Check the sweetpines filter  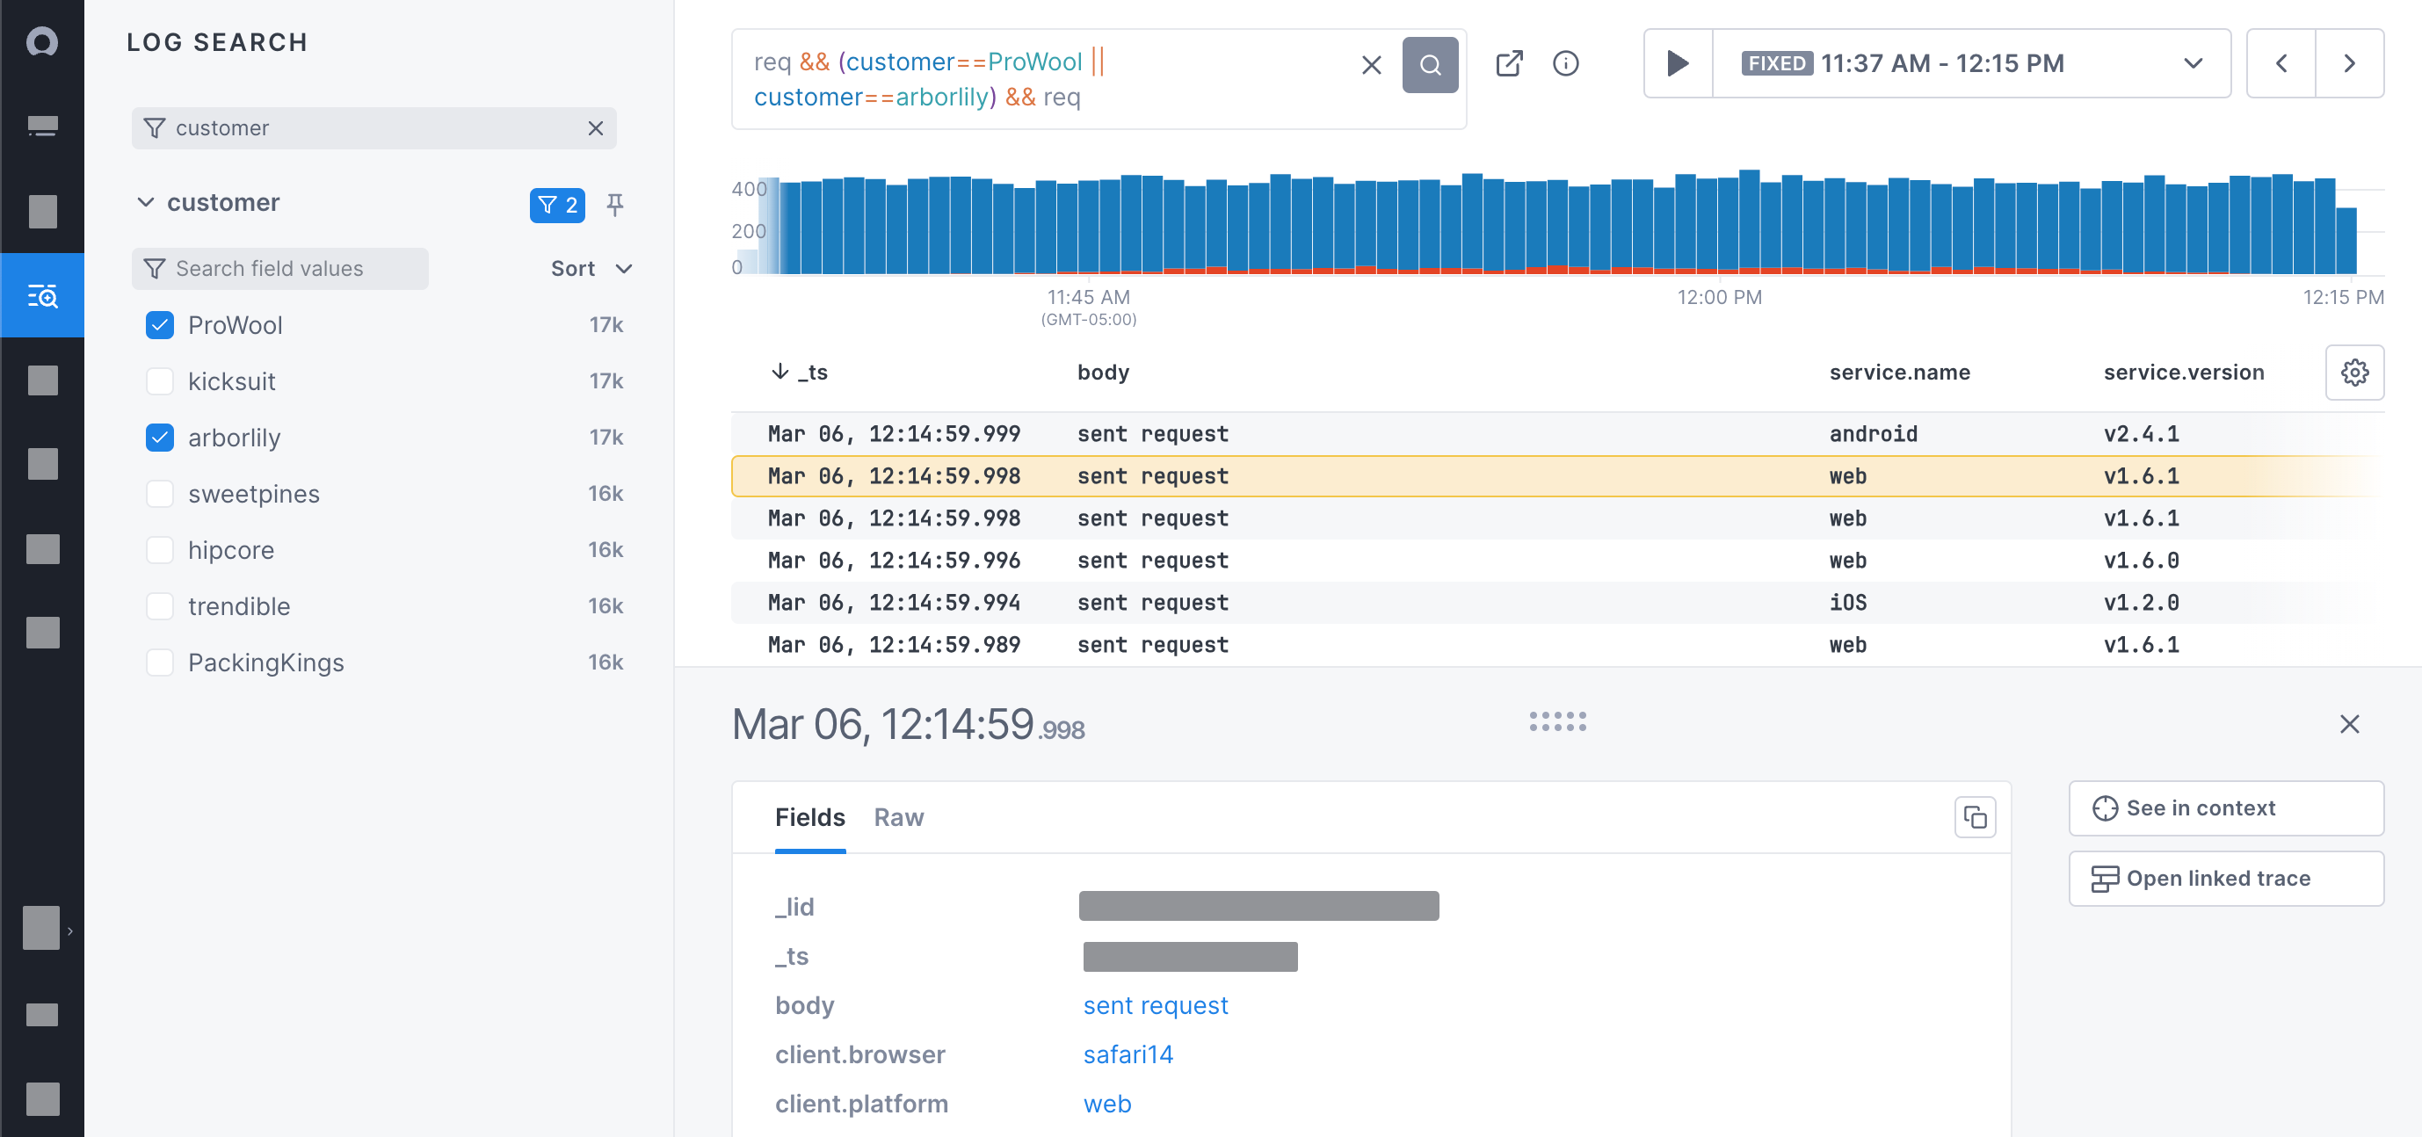click(160, 493)
